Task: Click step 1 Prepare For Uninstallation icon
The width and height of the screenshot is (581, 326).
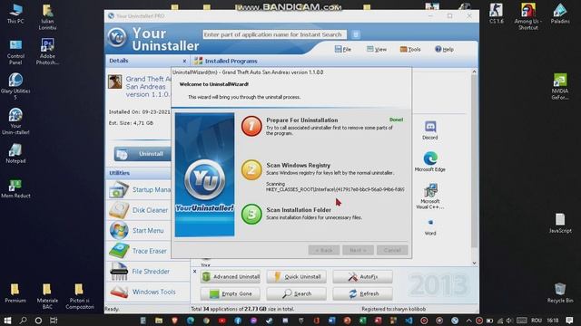Action: pos(251,126)
